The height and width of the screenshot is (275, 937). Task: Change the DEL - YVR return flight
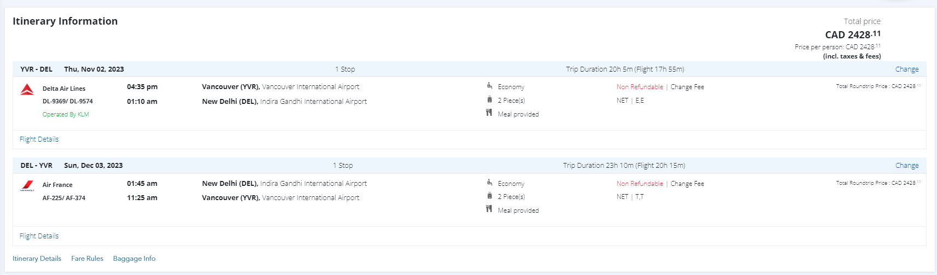coord(906,166)
